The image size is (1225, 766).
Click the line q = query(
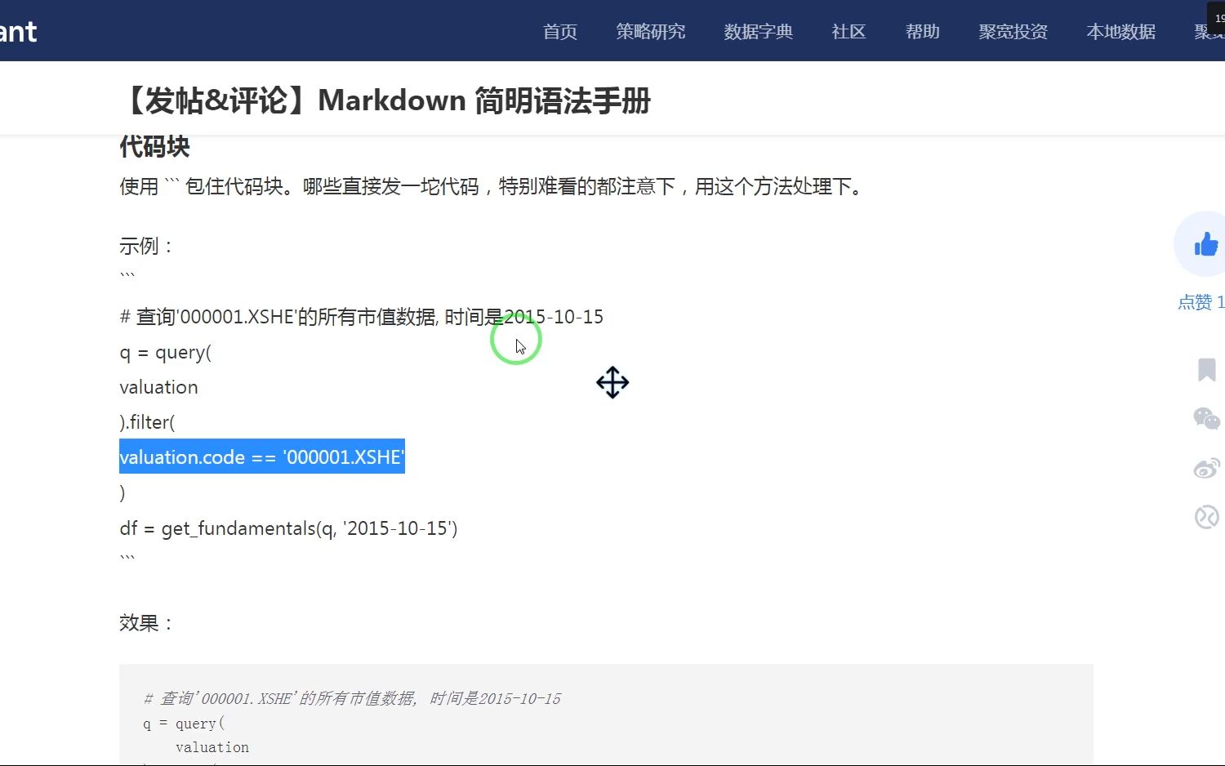tap(165, 352)
